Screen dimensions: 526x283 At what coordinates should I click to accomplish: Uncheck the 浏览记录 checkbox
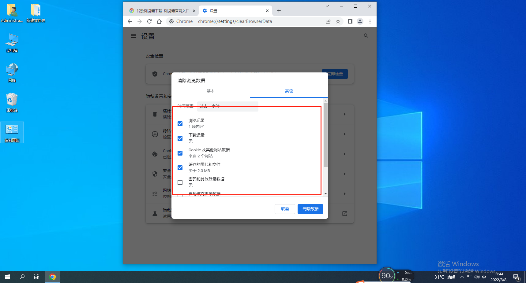point(180,123)
